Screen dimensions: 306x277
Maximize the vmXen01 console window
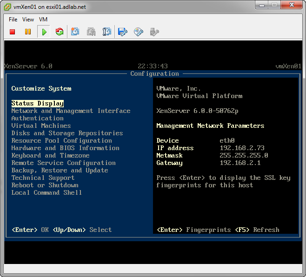pos(274,5)
